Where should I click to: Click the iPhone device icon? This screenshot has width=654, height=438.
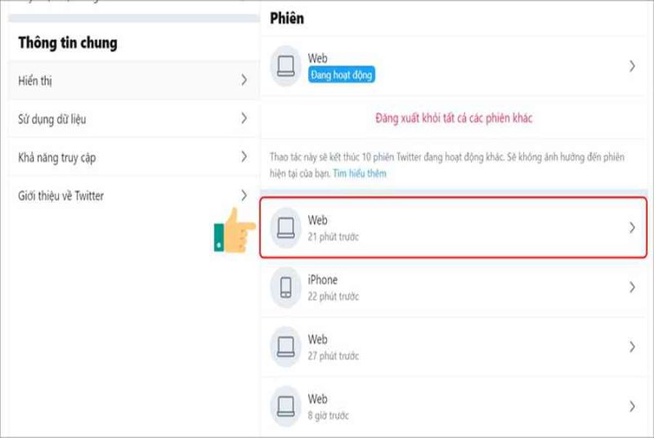coord(285,288)
